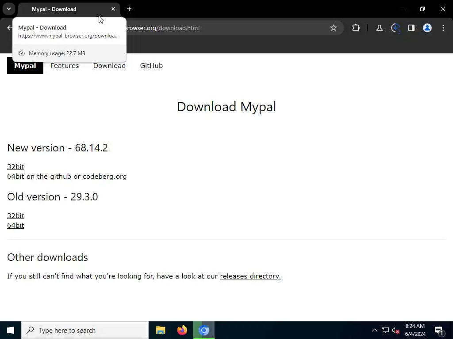Image resolution: width=453 pixels, height=339 pixels.
Task: Select the Mypal - Download tab
Action: pos(69,9)
